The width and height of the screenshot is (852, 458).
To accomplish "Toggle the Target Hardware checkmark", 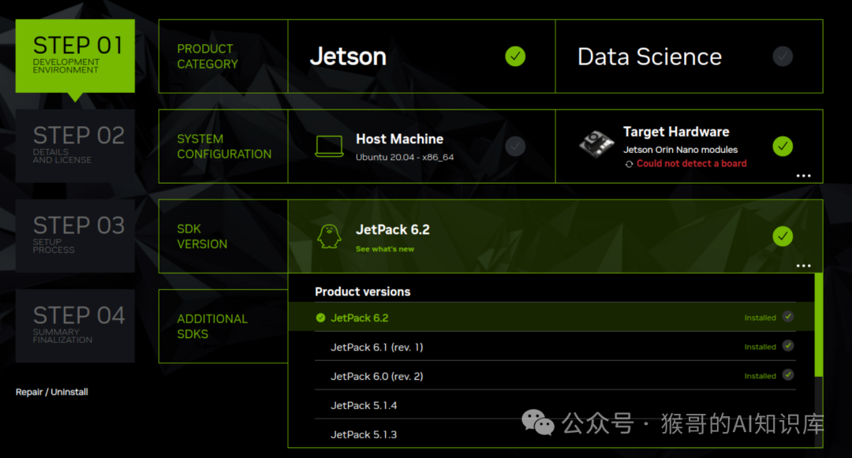I will 783,146.
